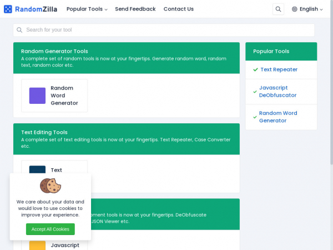
Task: Click the yellow Javascript tool icon
Action: [37, 246]
